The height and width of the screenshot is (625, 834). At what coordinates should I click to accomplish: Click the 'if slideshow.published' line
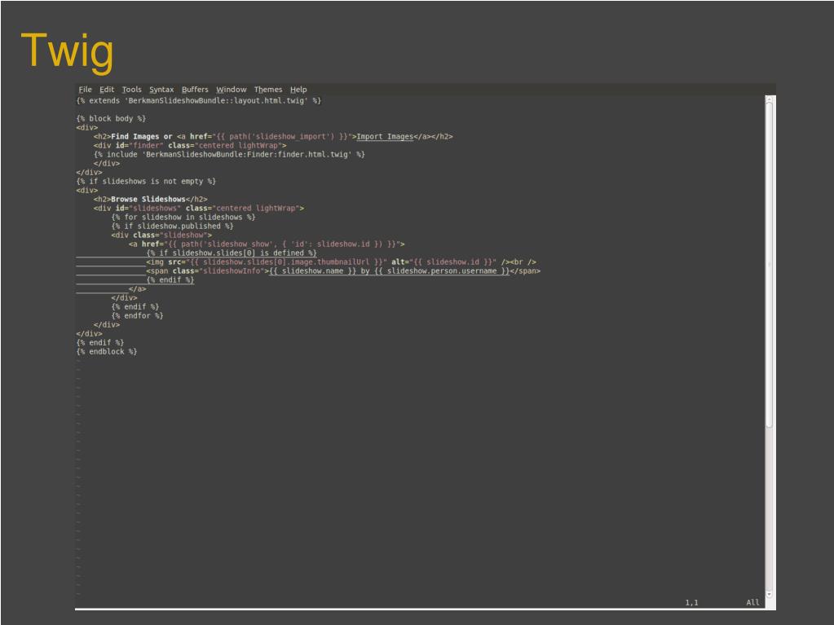pos(172,227)
